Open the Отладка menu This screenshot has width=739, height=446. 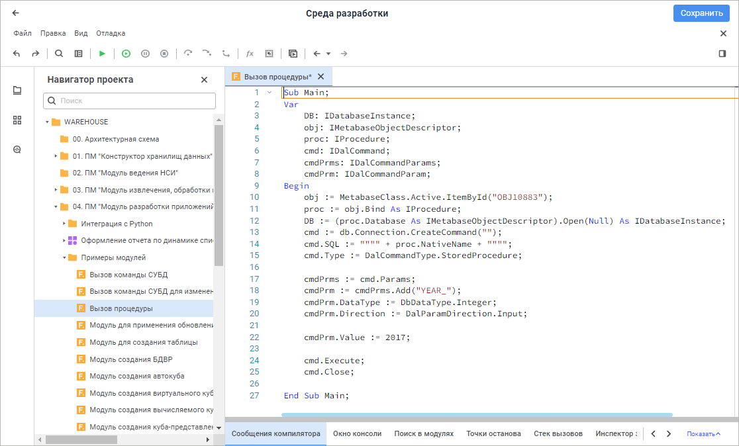pos(111,33)
